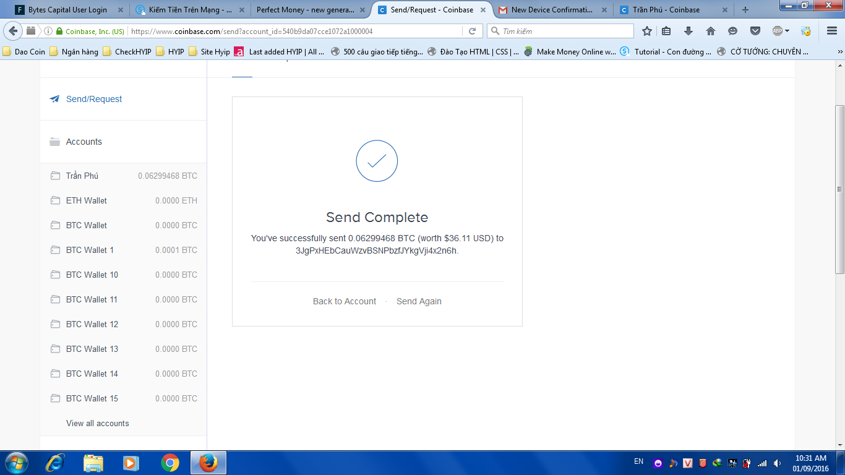Open the Make Money Online bookmark
The height and width of the screenshot is (475, 845).
(569, 52)
